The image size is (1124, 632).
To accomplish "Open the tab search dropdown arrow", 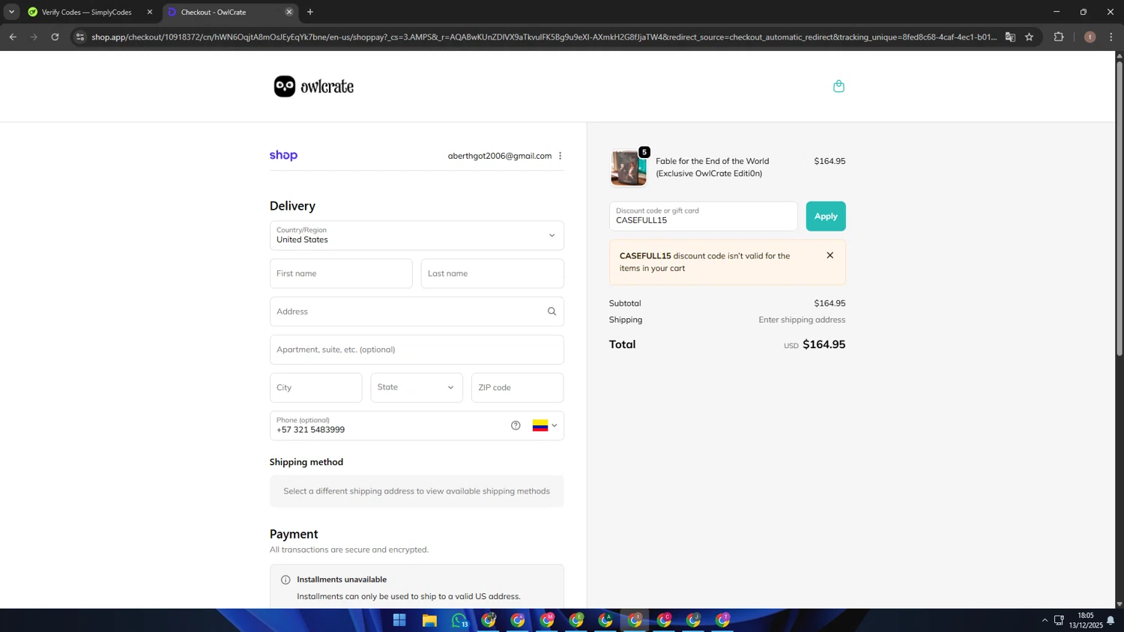I will coord(11,12).
